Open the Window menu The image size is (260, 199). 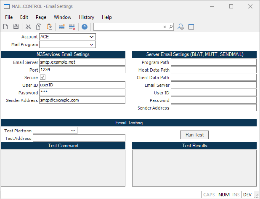tap(63, 17)
